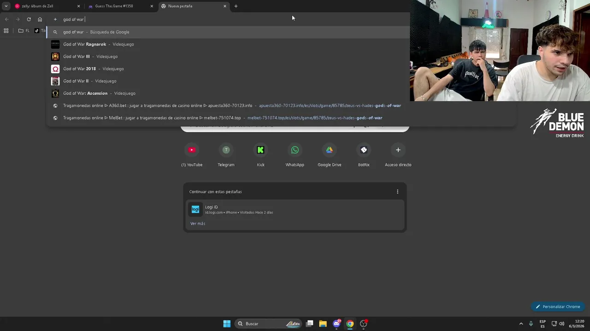Open the BotRix shortcut
Image resolution: width=590 pixels, height=331 pixels.
pos(364,155)
